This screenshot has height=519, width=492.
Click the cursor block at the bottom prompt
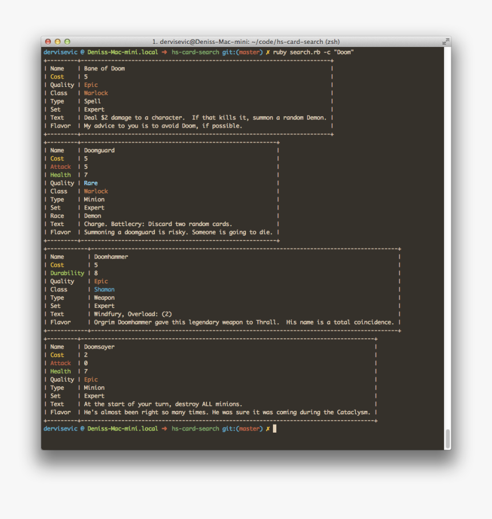275,429
